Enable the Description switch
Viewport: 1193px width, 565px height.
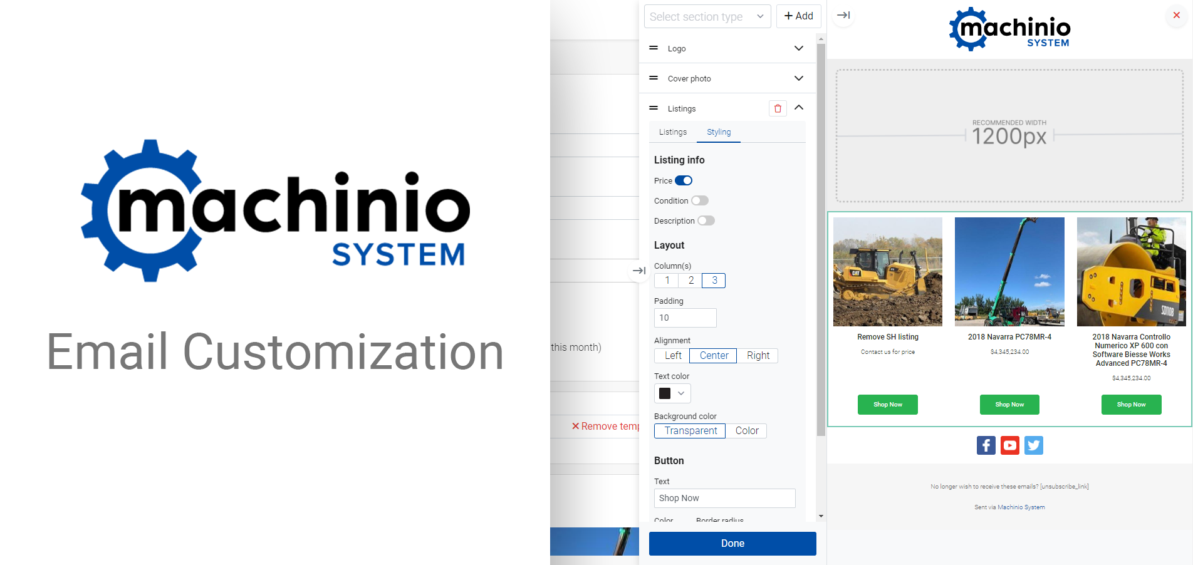[x=706, y=220]
